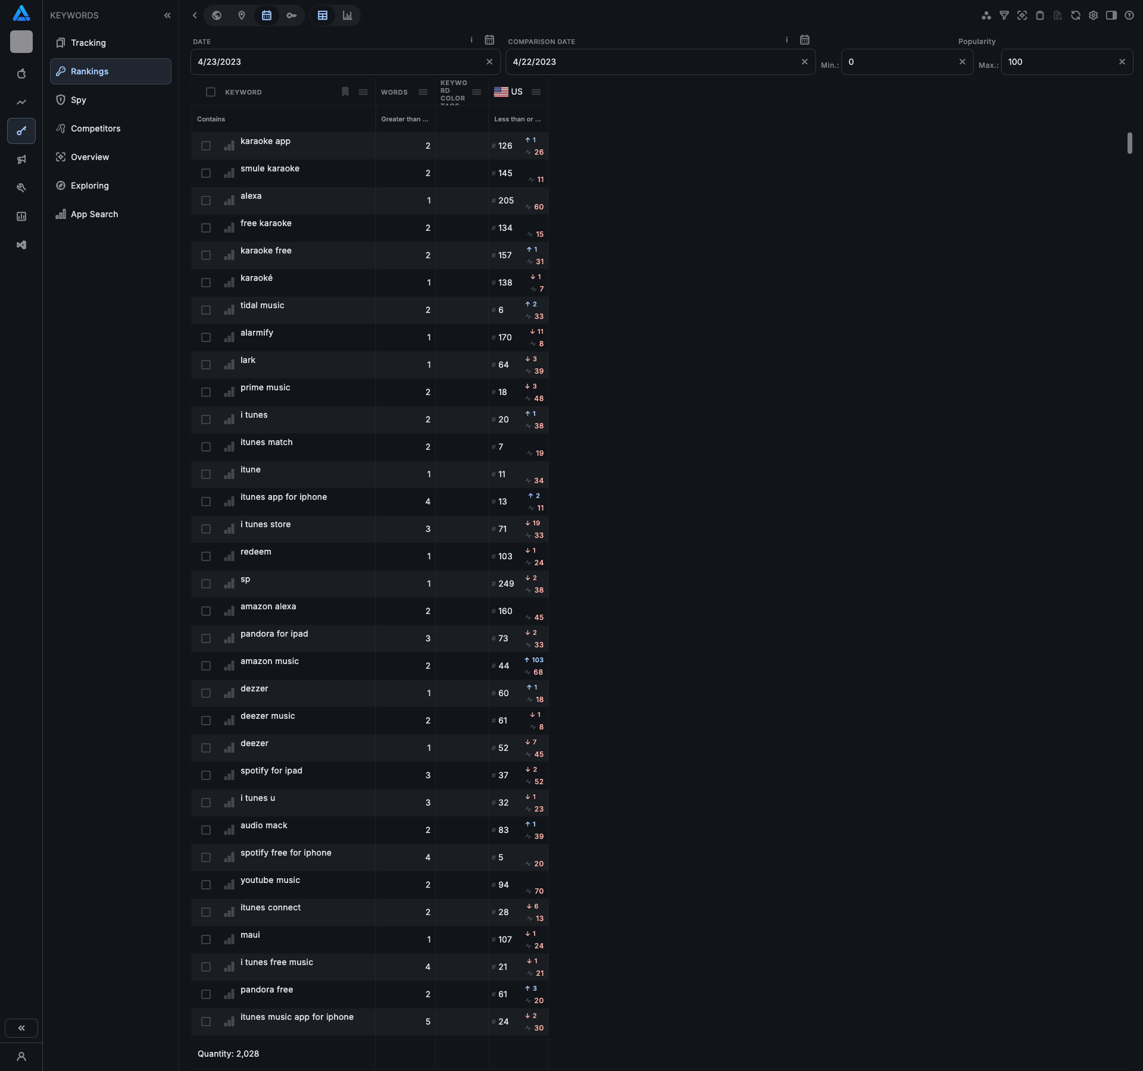Image resolution: width=1143 pixels, height=1071 pixels.
Task: Open the filter funnel icon
Action: point(1004,15)
